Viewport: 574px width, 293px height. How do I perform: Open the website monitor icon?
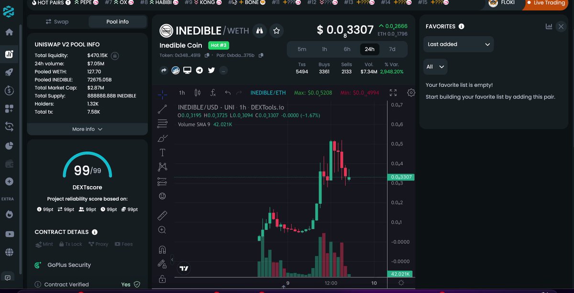coord(188,71)
